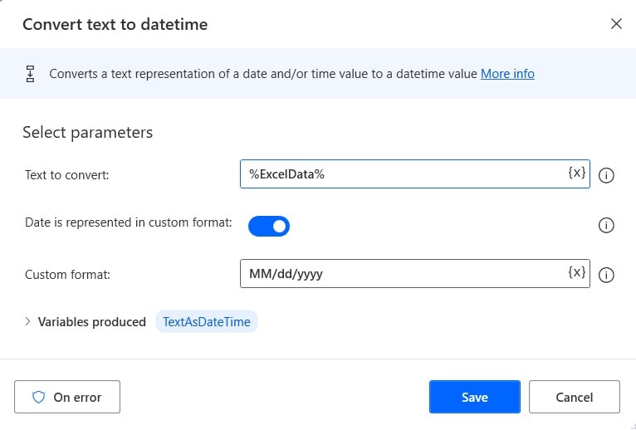Cancel the dialog

pos(575,397)
